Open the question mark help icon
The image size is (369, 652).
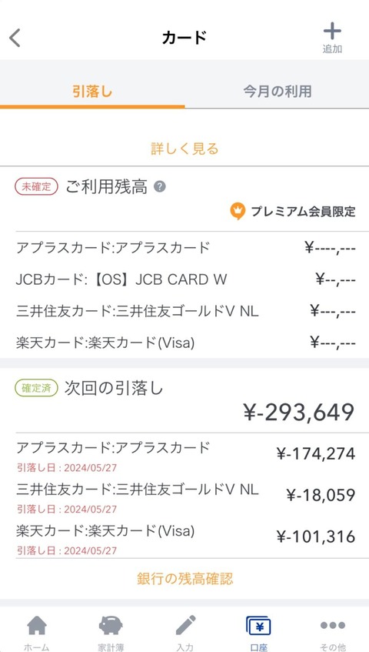(x=159, y=187)
